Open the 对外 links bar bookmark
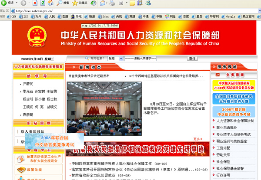The height and width of the screenshot is (180, 261). point(36,16)
